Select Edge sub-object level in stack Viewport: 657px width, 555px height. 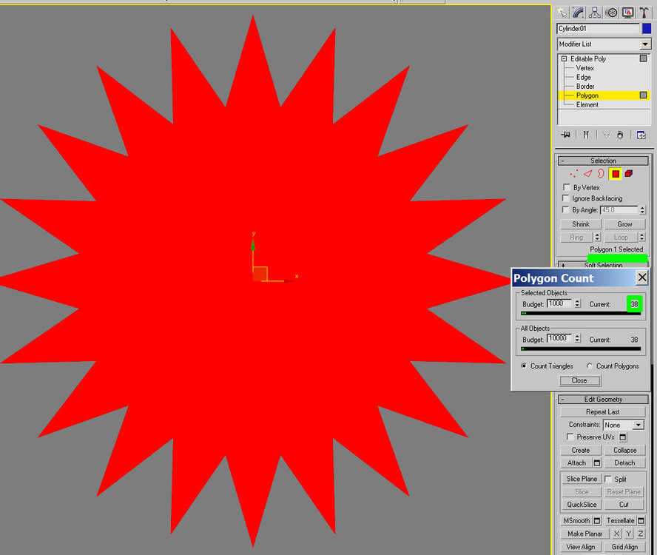click(583, 77)
